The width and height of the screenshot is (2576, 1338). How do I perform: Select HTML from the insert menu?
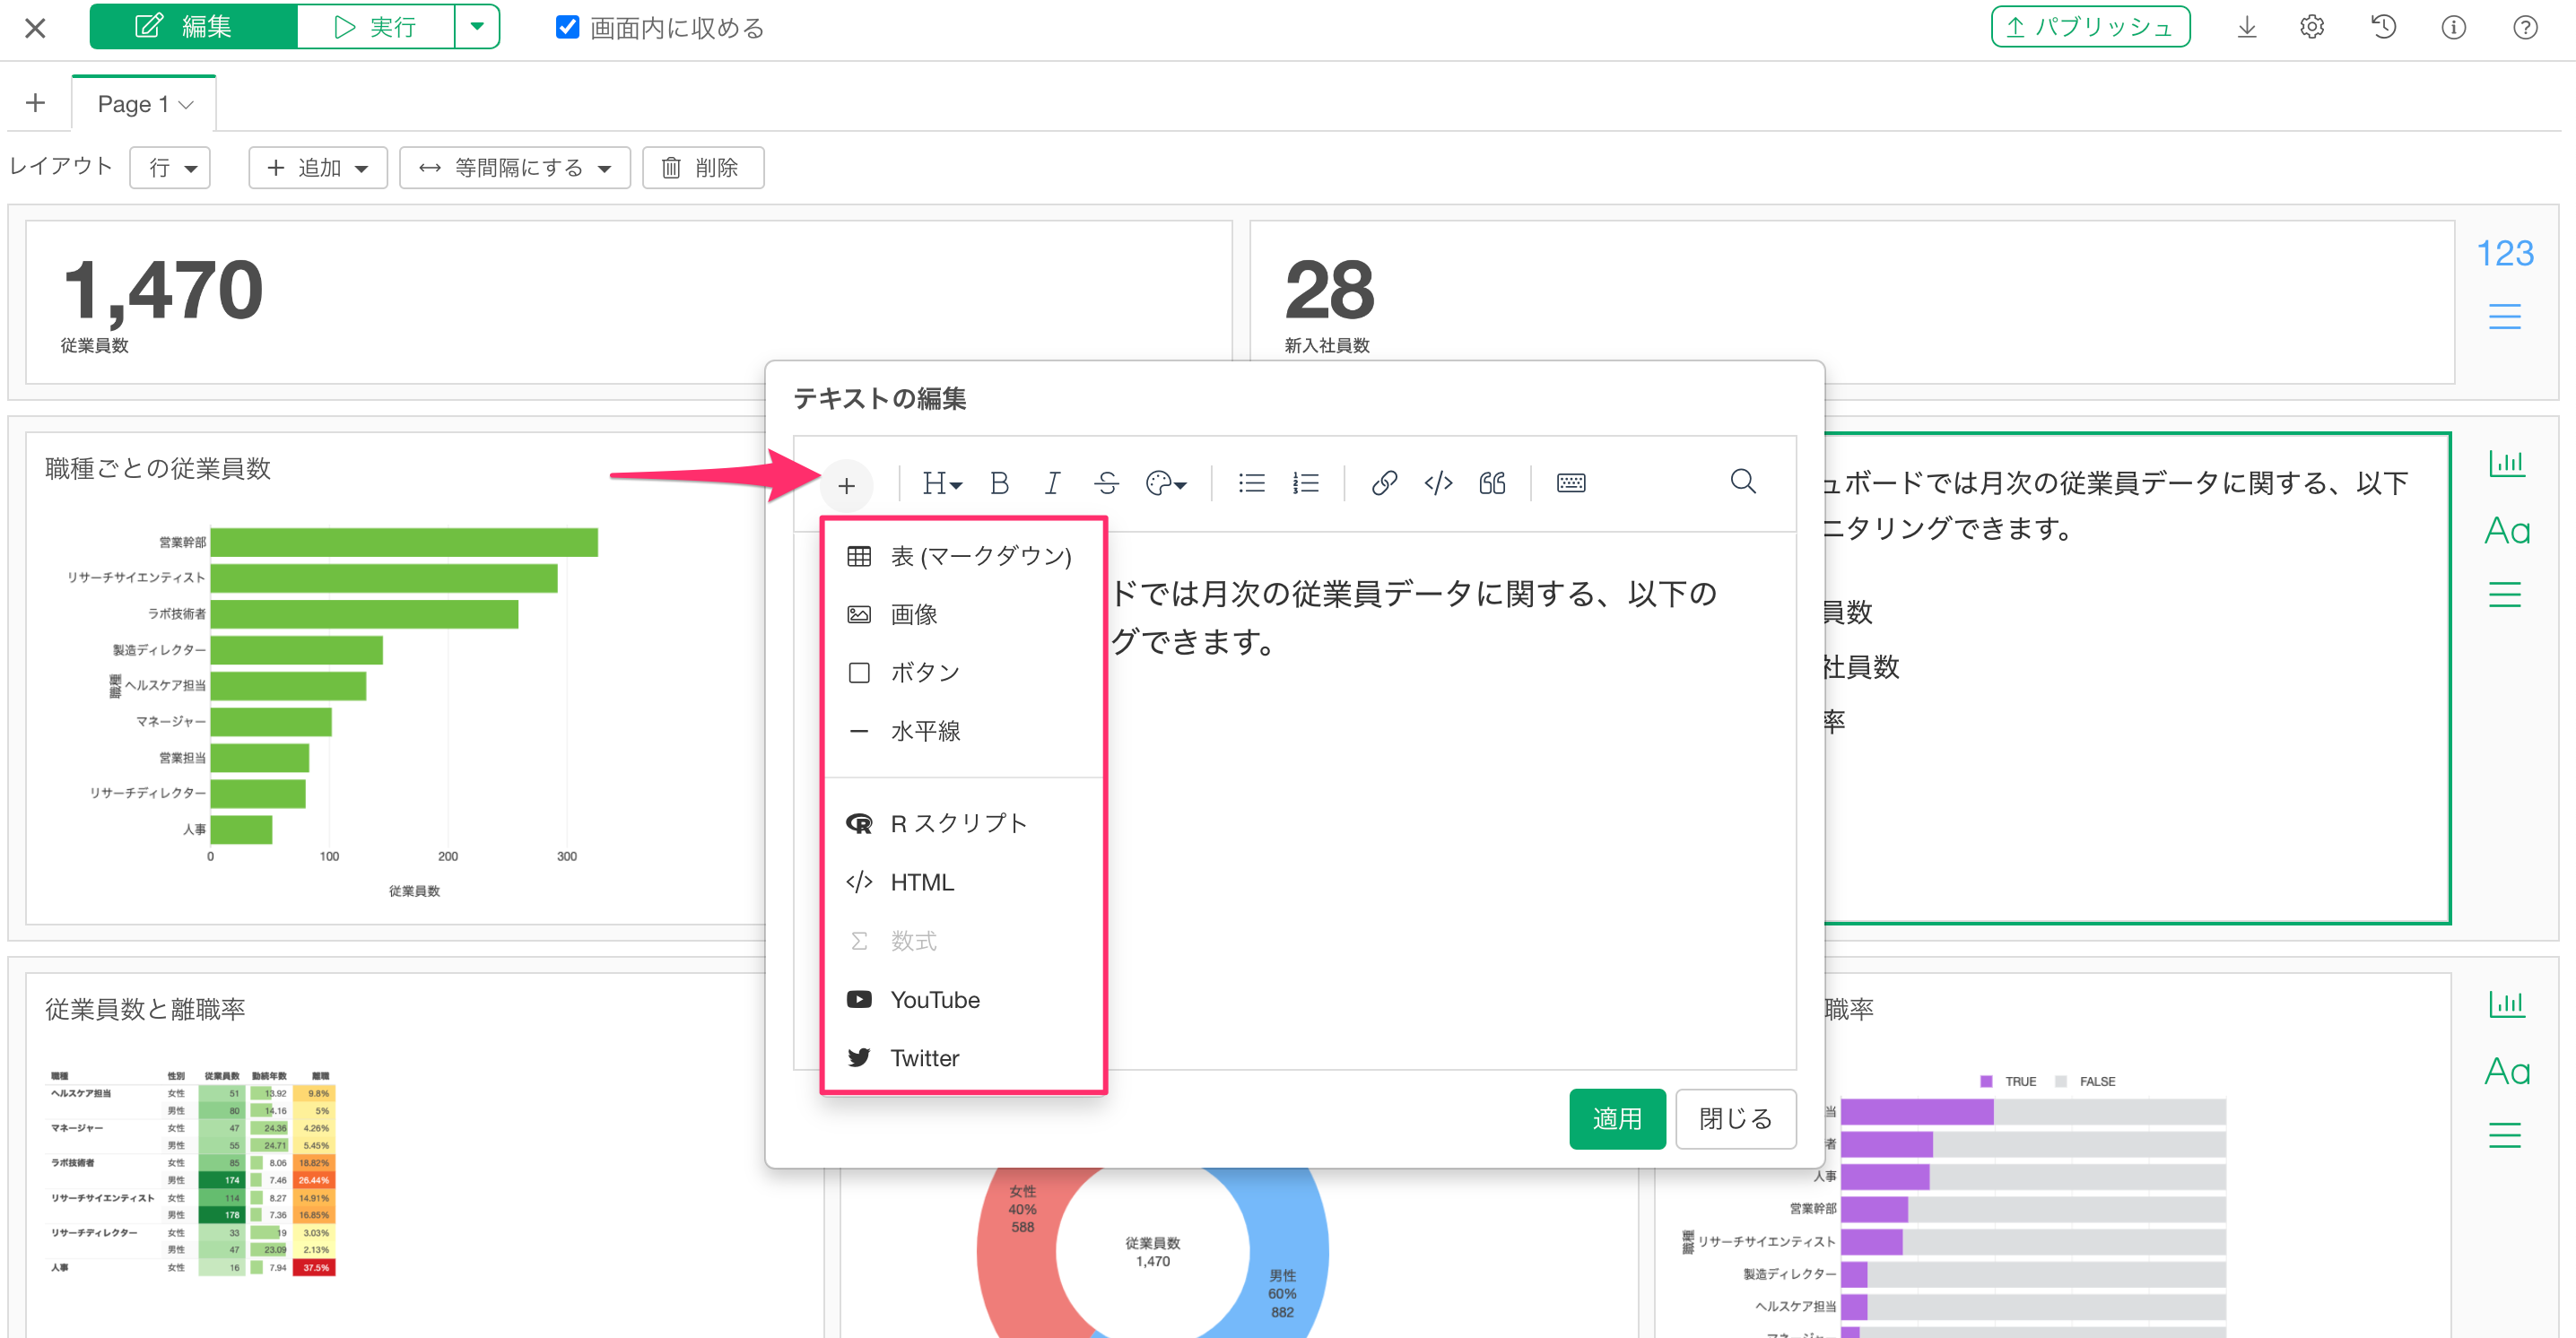(962, 882)
